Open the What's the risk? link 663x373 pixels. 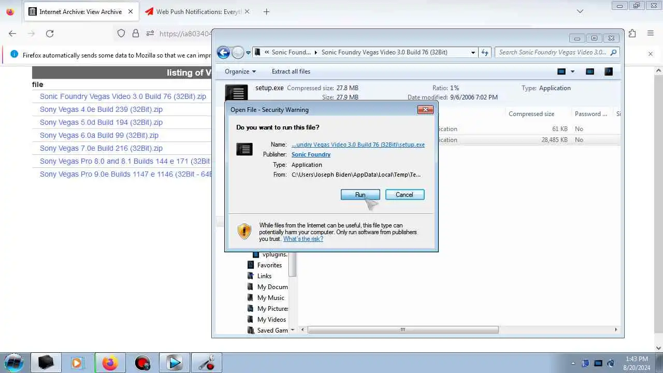[x=303, y=239]
